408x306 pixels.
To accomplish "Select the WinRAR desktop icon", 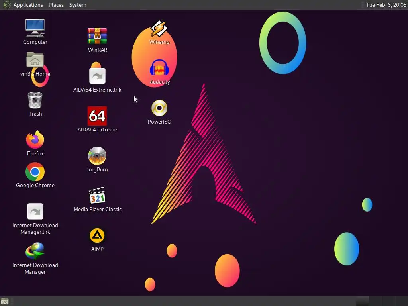I will [97, 36].
